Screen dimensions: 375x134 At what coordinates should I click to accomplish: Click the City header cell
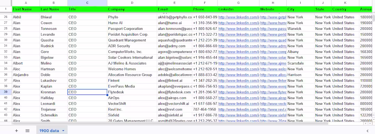pos(300,9)
